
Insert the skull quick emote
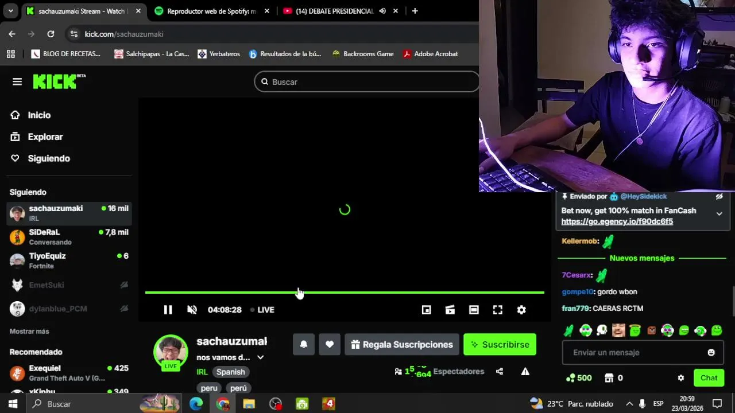coord(602,330)
